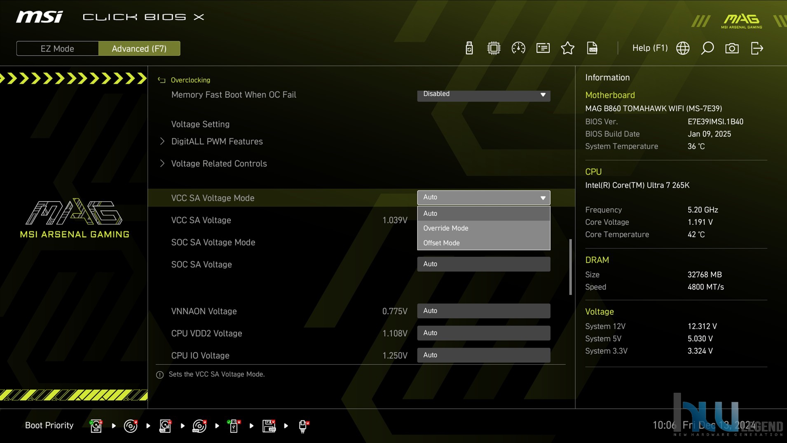This screenshot has width=787, height=443.
Task: Open language globe icon
Action: click(x=683, y=48)
